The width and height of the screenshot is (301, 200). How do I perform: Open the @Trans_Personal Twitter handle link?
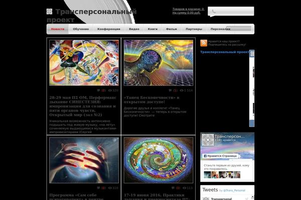(x=234, y=190)
